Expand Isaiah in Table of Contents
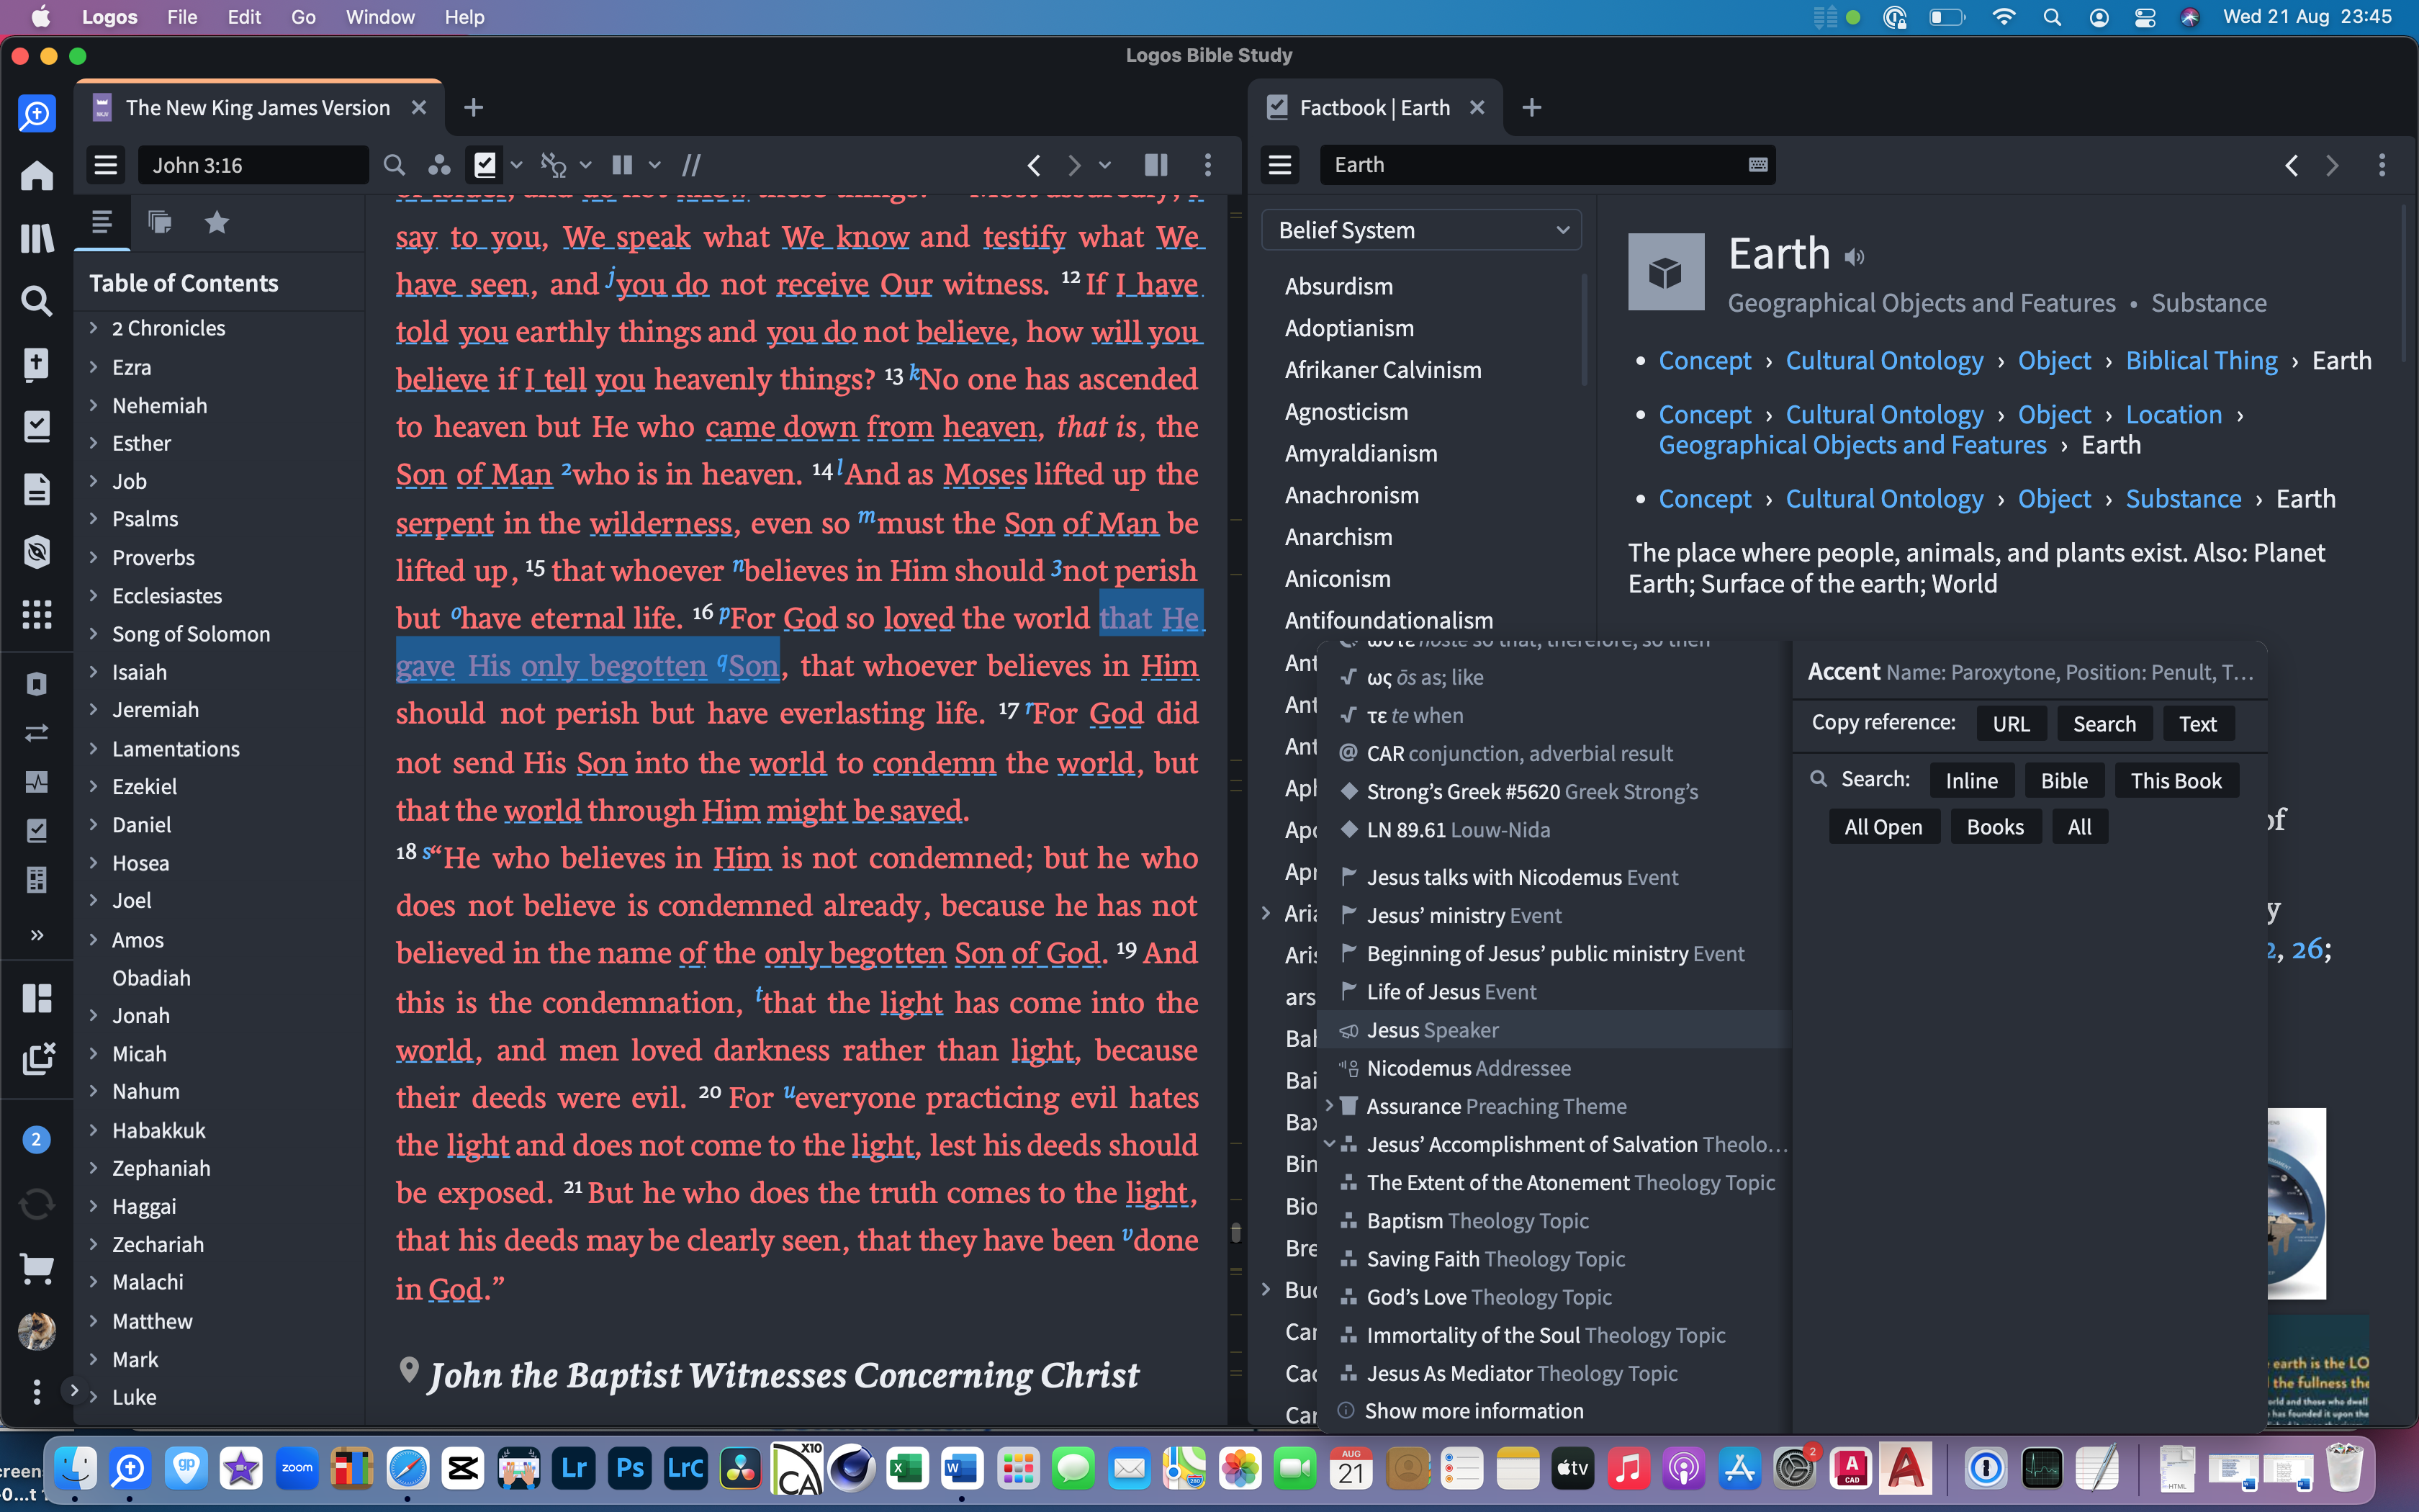 93,672
